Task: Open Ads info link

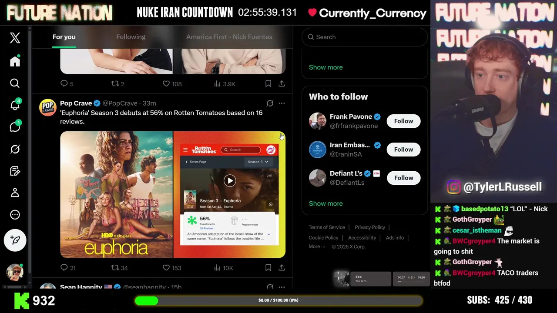Action: tap(395, 238)
